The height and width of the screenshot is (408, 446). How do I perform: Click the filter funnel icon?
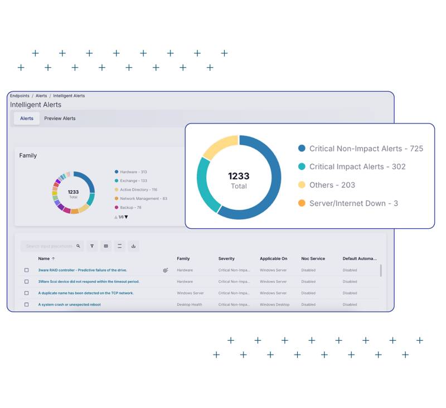point(92,246)
